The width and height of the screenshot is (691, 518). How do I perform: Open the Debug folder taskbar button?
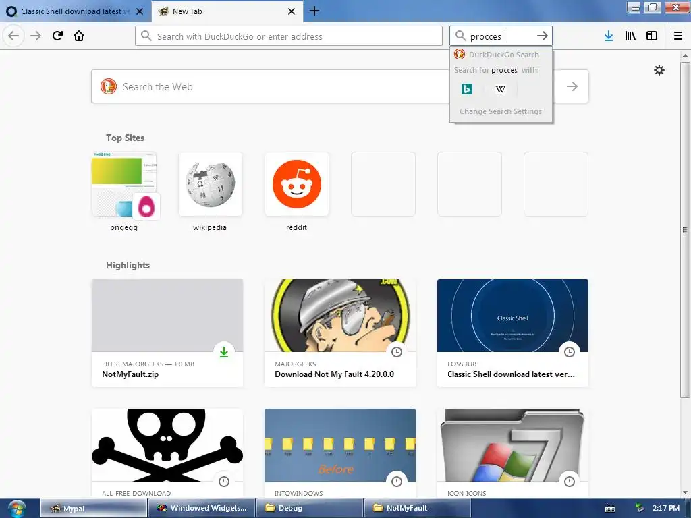[309, 508]
